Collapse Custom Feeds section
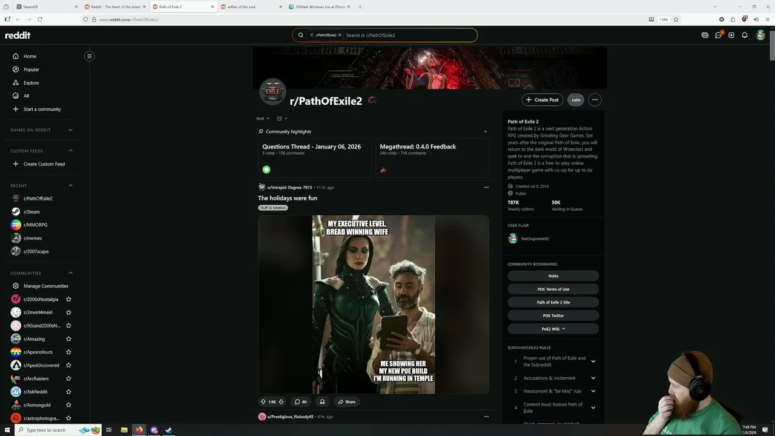 pyautogui.click(x=70, y=151)
